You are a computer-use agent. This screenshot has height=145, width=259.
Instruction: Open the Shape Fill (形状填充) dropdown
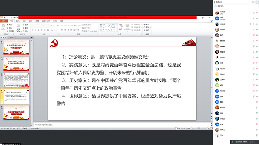[x=137, y=24]
